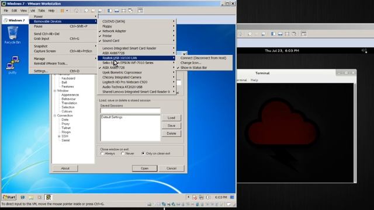Collapse the Window tree node in PuTTY
The width and height of the screenshot is (374, 210).
point(55,91)
